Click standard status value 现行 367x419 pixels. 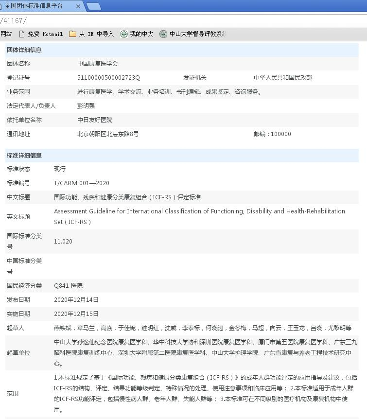(x=60, y=169)
